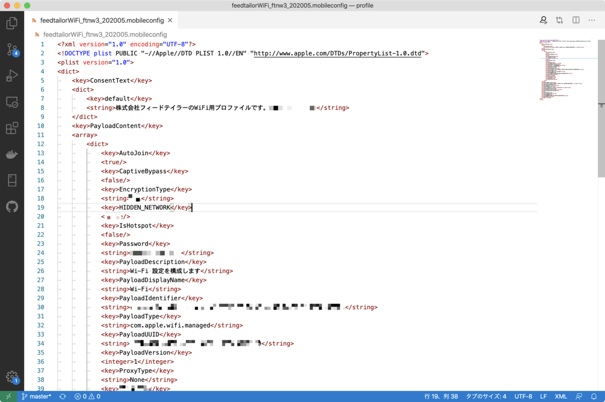Click the editor vertical scrollbar
This screenshot has height=402, width=605.
[x=601, y=108]
